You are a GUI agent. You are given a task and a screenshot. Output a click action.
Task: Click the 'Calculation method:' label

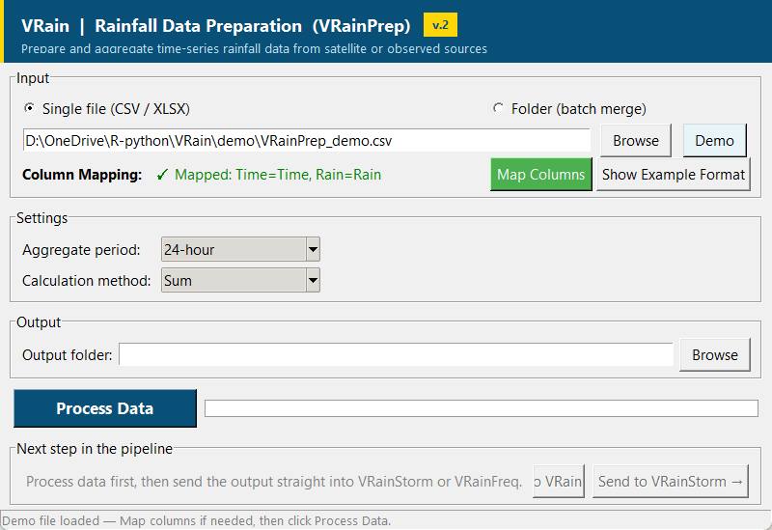[87, 280]
